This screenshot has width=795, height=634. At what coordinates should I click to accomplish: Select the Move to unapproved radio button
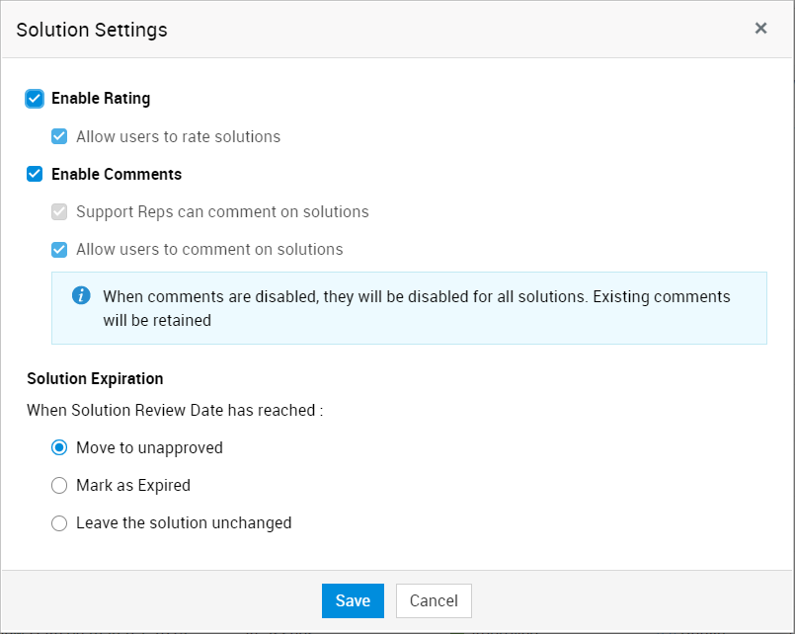(x=59, y=448)
